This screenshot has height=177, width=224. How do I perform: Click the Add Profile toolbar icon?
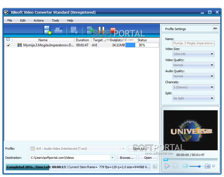(x=74, y=30)
